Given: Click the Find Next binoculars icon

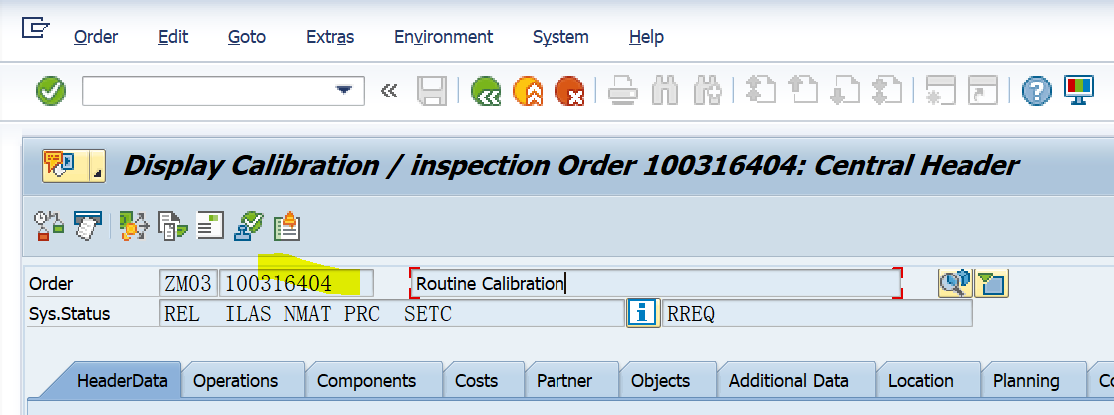Looking at the screenshot, I should coord(707,91).
